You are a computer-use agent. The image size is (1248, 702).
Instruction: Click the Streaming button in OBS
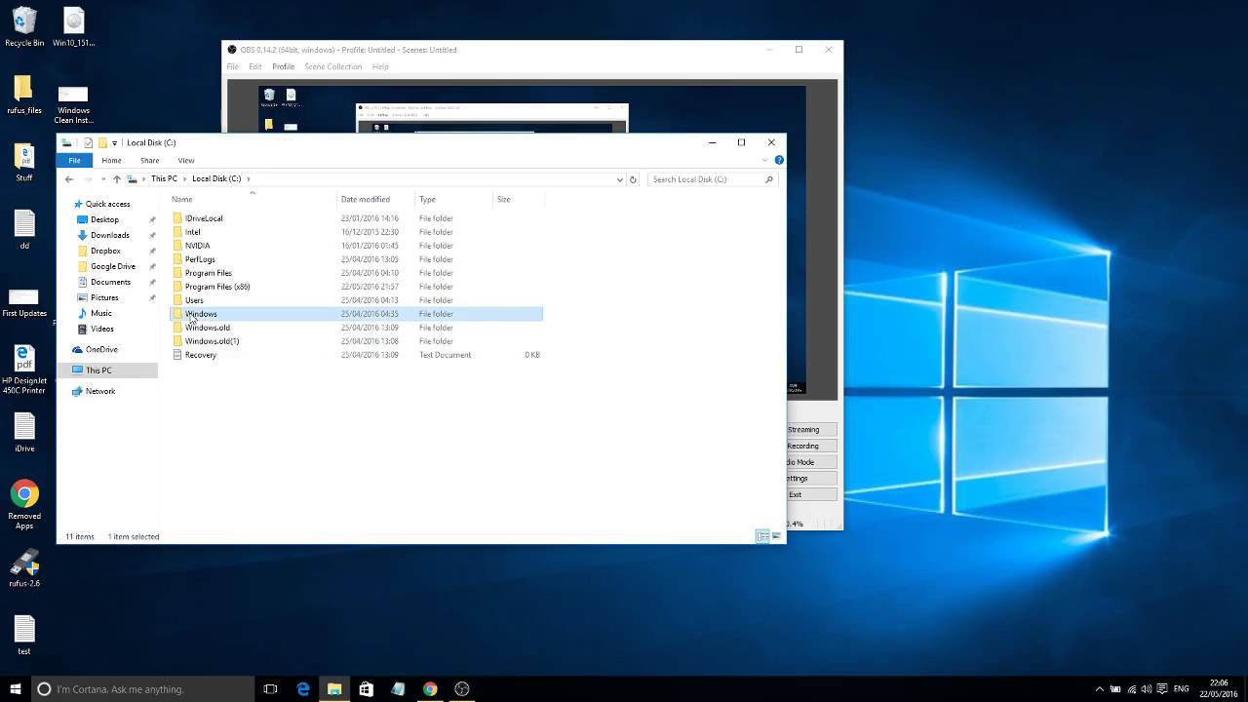pos(811,429)
